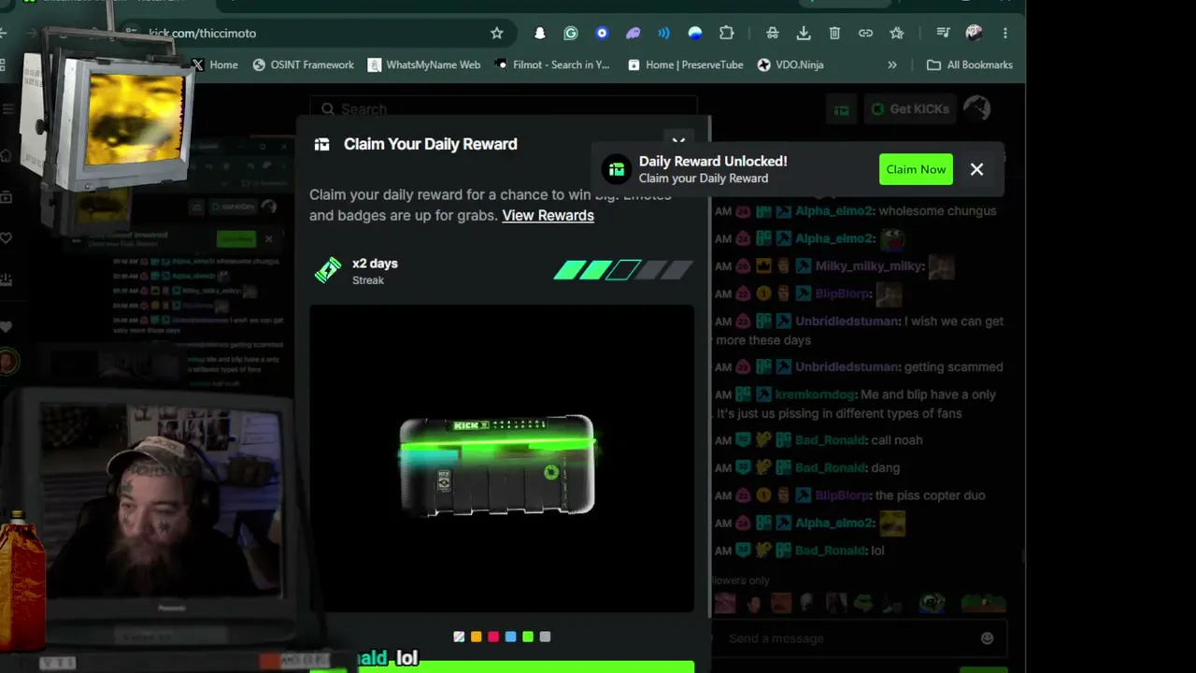Bookmark this page with the star icon

[497, 33]
